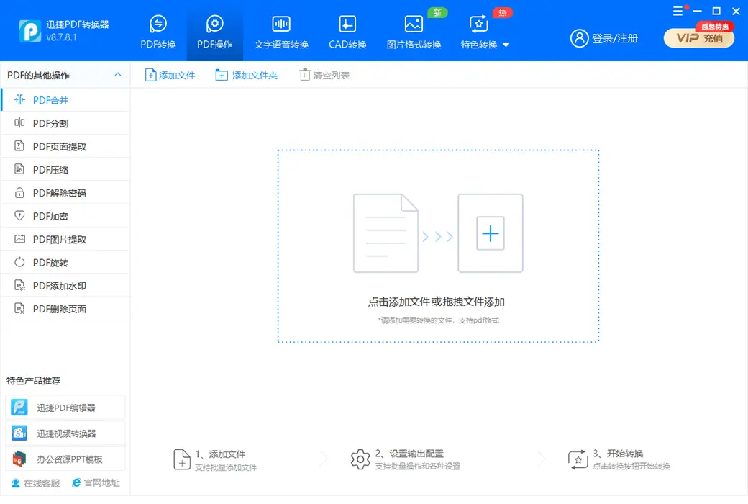
Task: Click the document page illustration icon
Action: [x=386, y=233]
